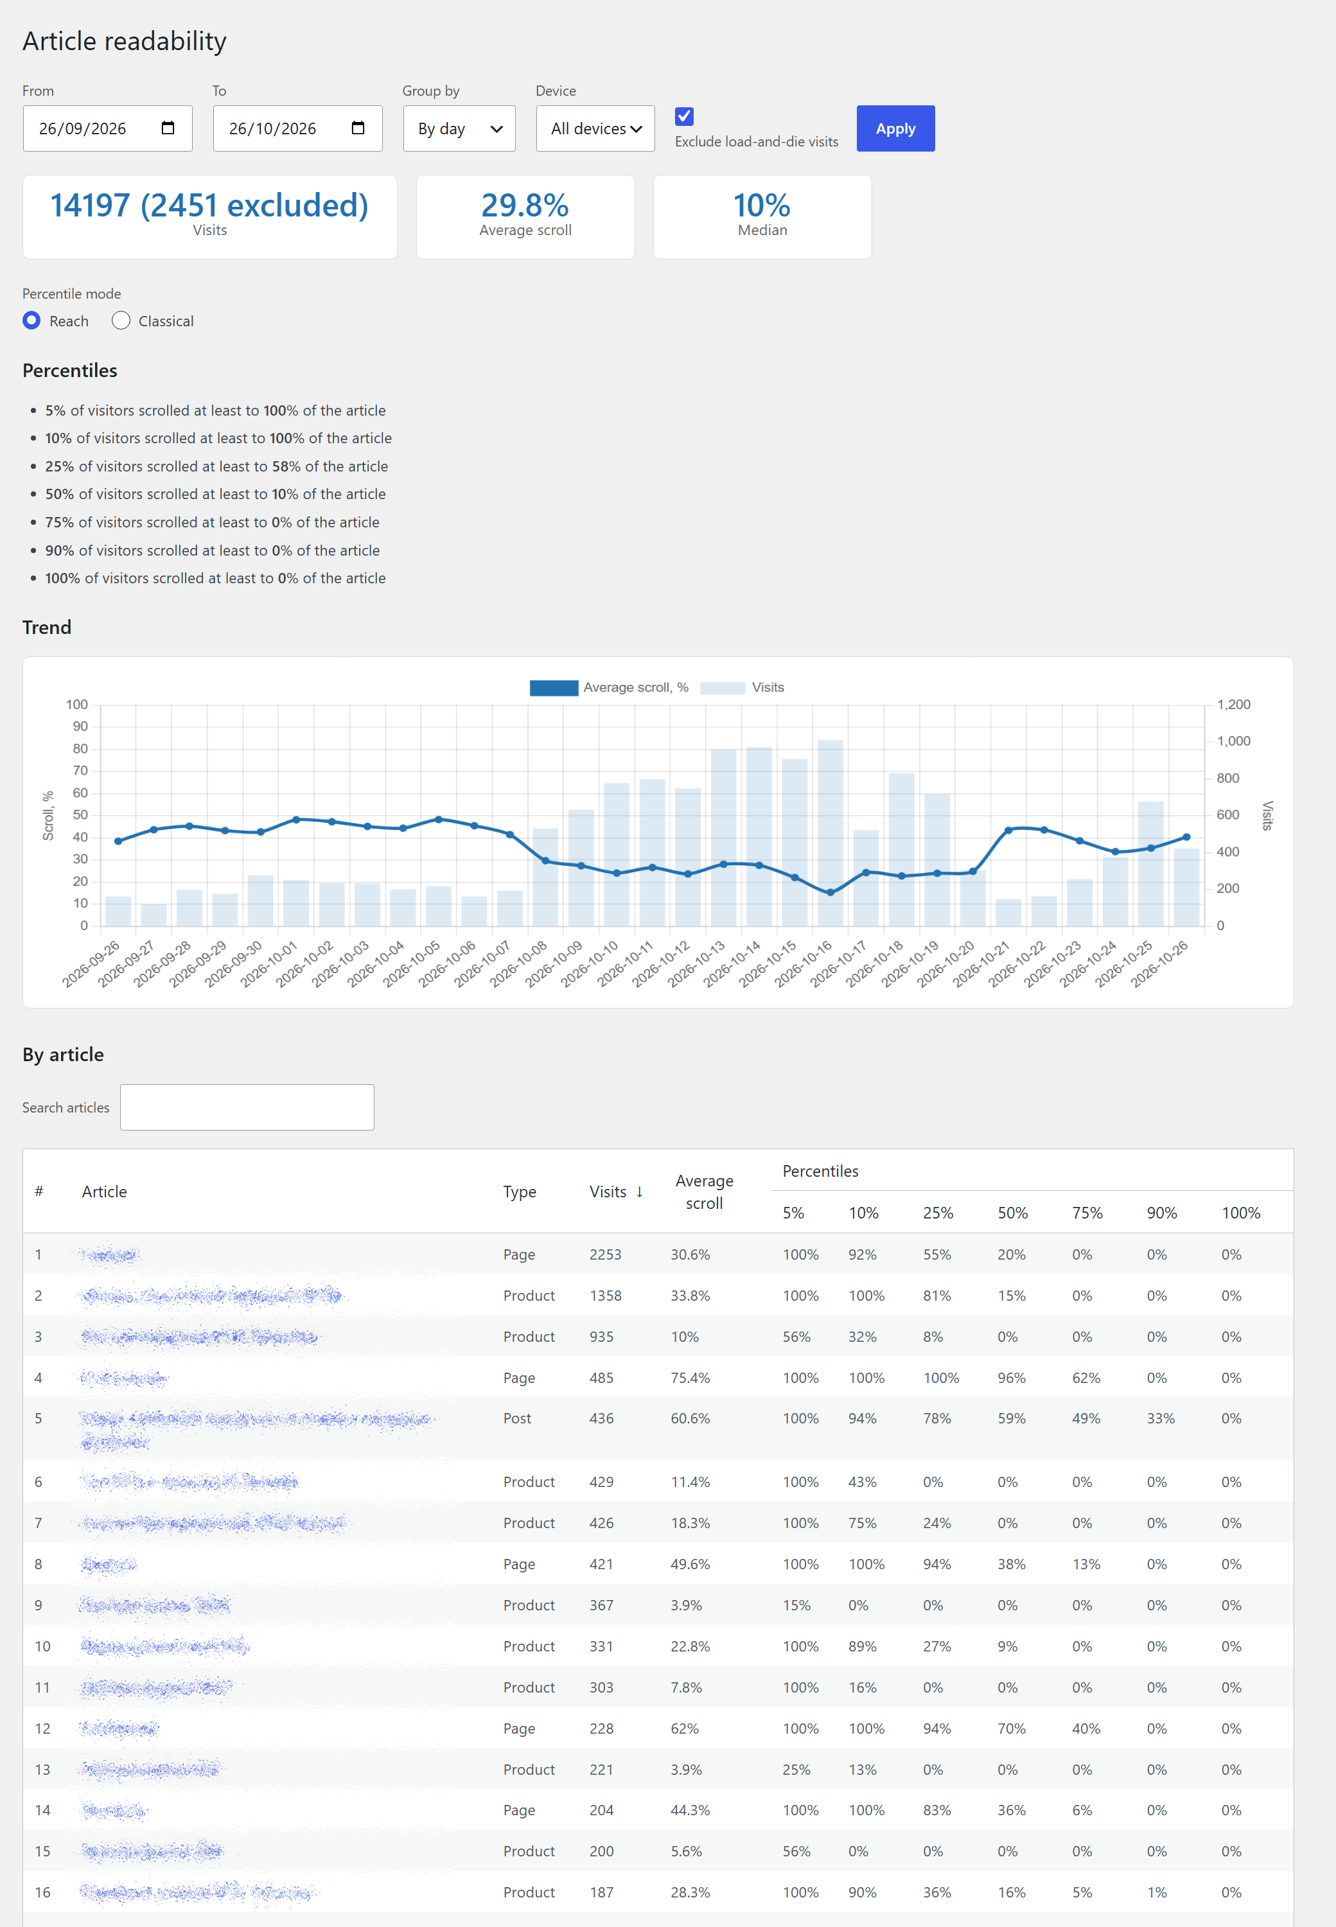Click the Apply button
Viewport: 1336px width, 1927px height.
(895, 128)
